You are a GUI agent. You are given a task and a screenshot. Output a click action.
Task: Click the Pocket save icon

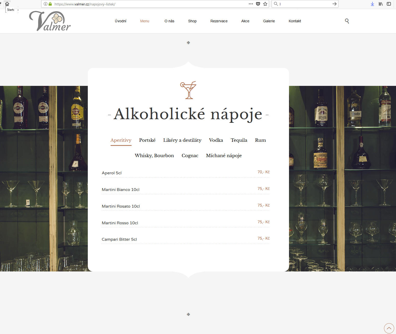pos(258,4)
